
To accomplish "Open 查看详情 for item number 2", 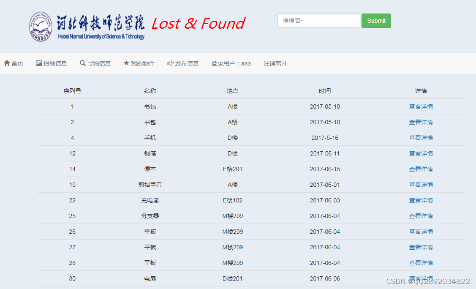I will (x=421, y=122).
